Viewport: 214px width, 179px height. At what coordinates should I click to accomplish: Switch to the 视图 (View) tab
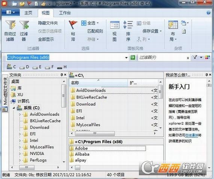pos(45,13)
